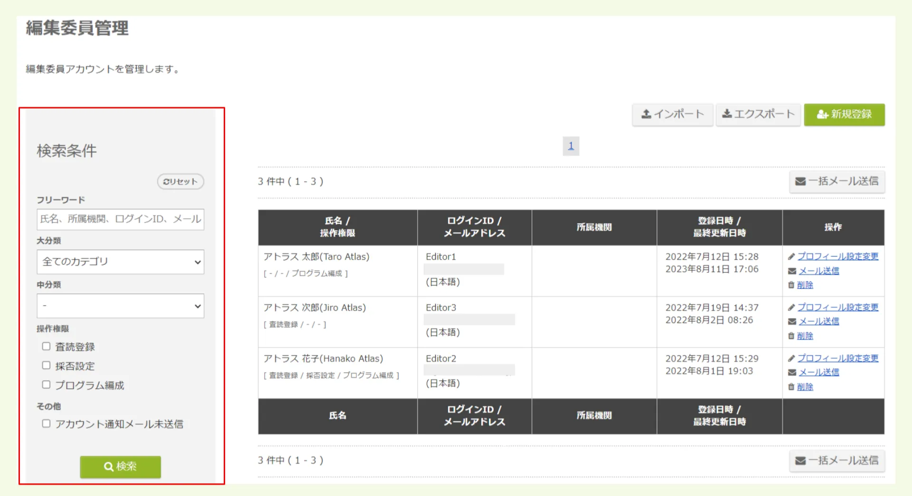
Task: Click メール送信 link for Jiro Atlas
Action: tap(819, 321)
